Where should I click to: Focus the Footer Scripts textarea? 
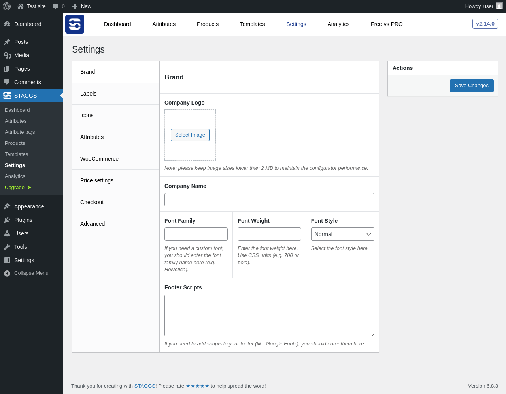coord(269,315)
